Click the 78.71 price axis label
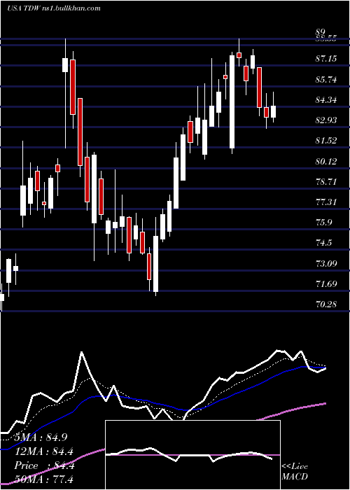350x490 pixels. pos(326,181)
